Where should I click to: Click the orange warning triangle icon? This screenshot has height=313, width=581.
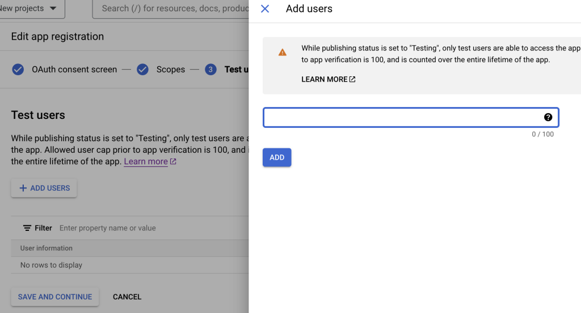click(x=283, y=53)
